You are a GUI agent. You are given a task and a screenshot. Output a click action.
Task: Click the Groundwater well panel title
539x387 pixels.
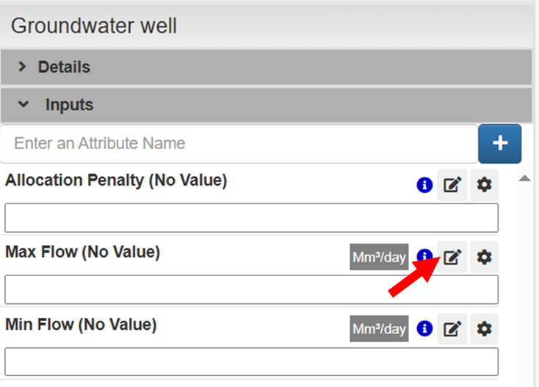click(94, 26)
